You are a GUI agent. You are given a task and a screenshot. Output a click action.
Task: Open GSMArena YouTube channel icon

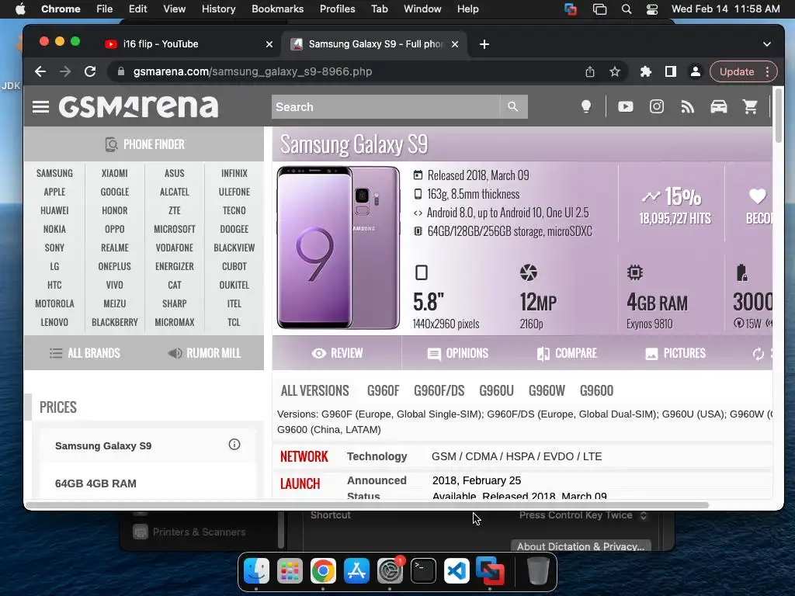[x=625, y=106]
